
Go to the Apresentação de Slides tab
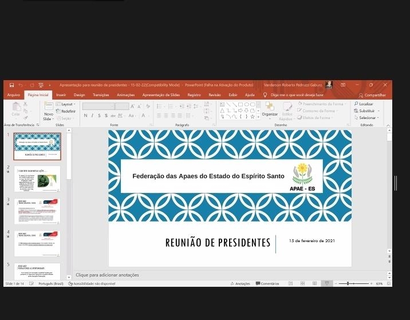coord(161,95)
